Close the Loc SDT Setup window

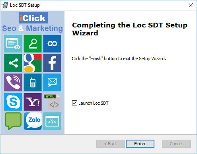click(x=191, y=5)
